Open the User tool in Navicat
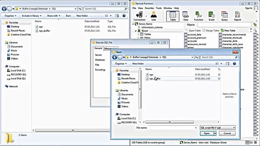 coord(154,16)
